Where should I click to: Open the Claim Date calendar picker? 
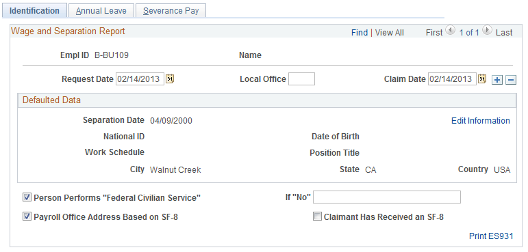[482, 79]
